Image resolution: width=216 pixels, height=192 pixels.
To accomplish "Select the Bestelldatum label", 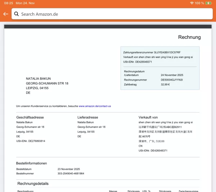I will [24, 169].
